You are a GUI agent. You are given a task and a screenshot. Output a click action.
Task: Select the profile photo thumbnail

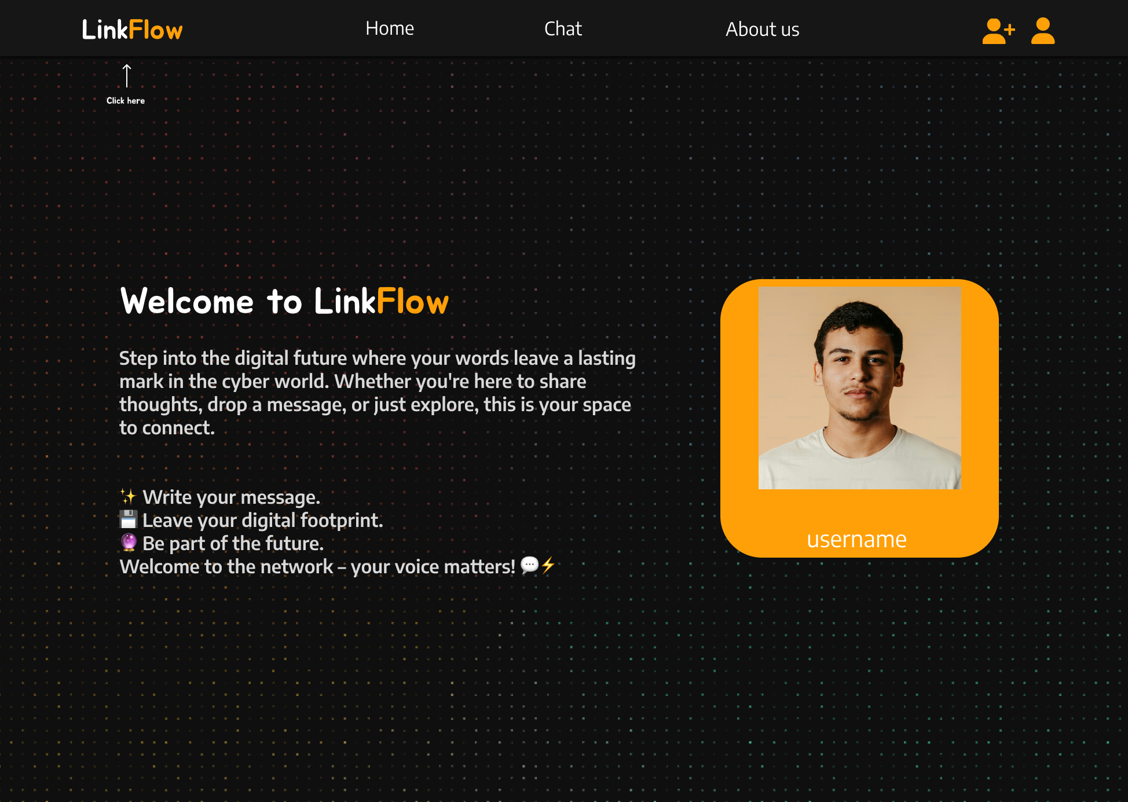tap(859, 388)
